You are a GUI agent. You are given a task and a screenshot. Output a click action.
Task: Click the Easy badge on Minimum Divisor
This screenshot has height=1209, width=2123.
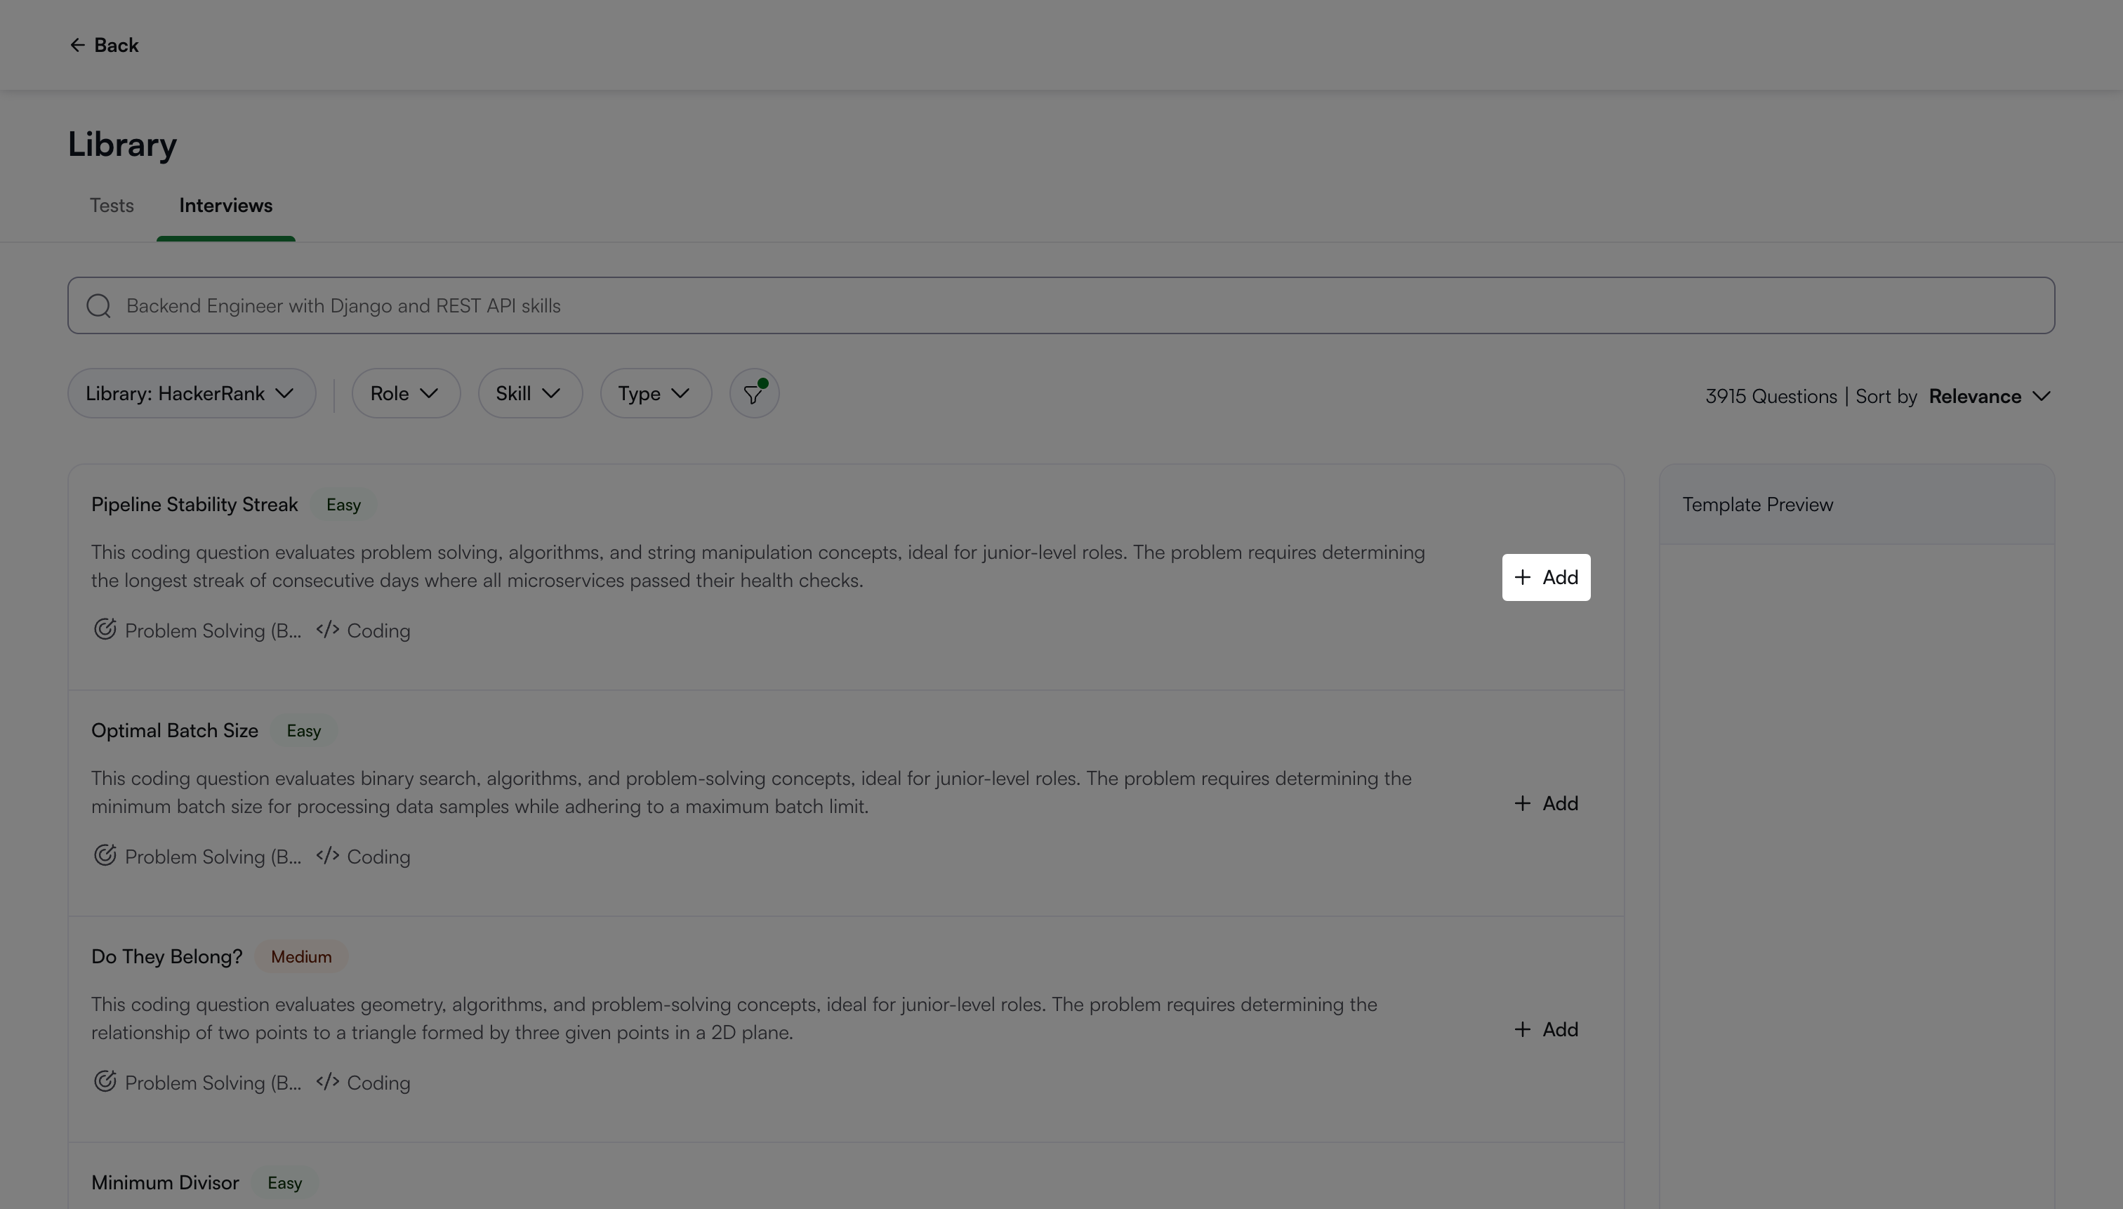pyautogui.click(x=285, y=1182)
